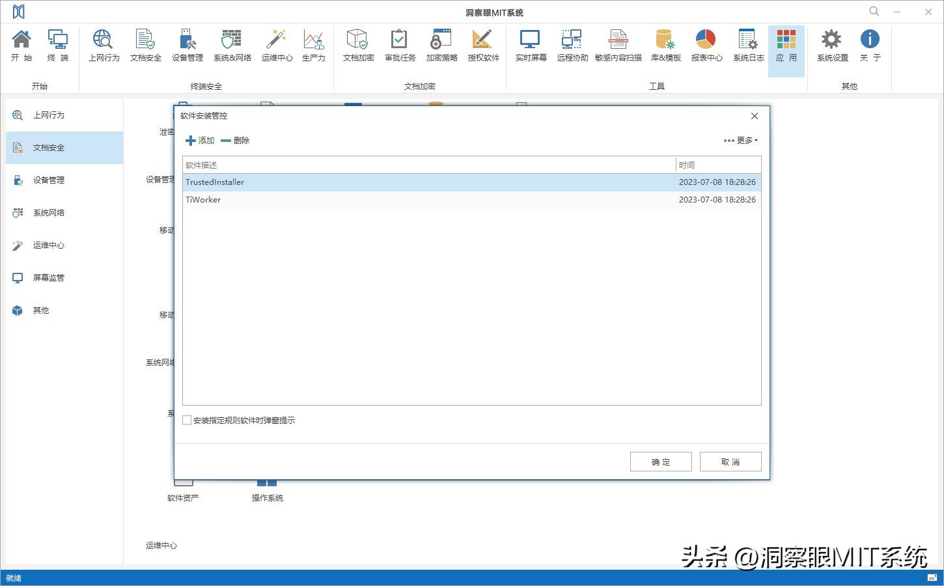Screen dimensions: 944x586
Task: 打开加密策略设置
Action: pyautogui.click(x=441, y=44)
